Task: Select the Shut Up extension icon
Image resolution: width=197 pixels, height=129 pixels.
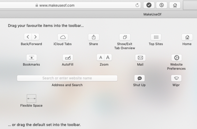Action: click(x=139, y=78)
